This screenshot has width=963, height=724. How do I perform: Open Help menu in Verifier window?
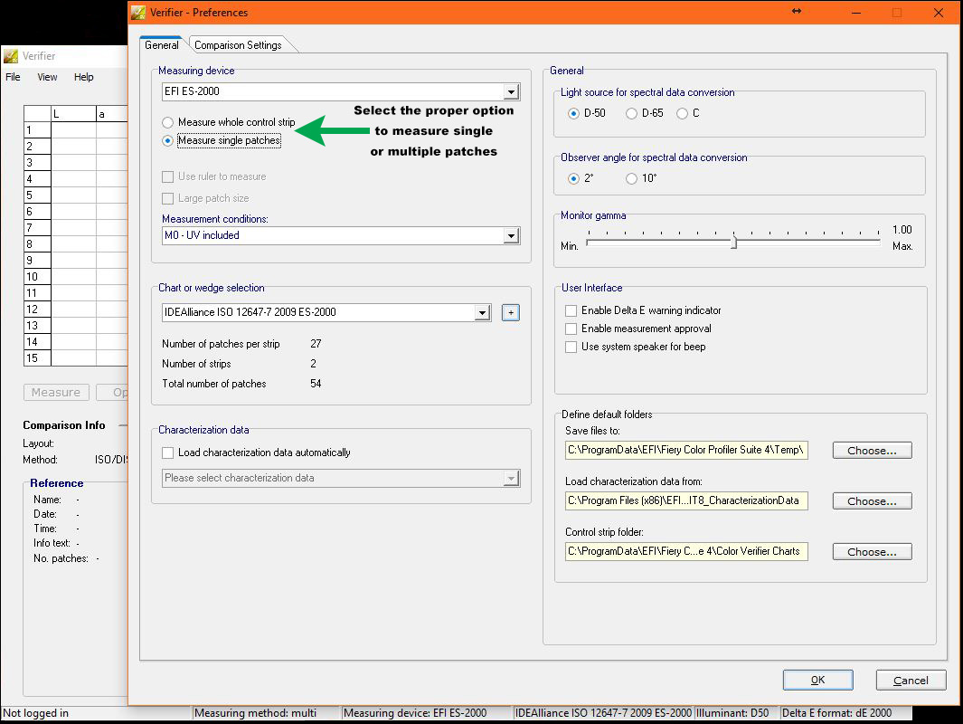click(x=84, y=77)
